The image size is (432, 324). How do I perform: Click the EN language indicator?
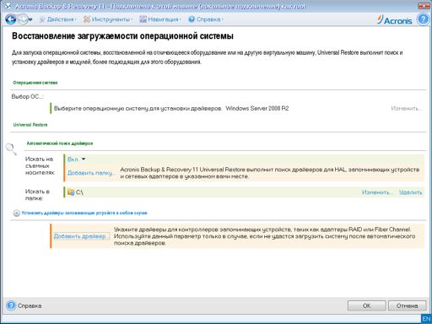click(426, 319)
